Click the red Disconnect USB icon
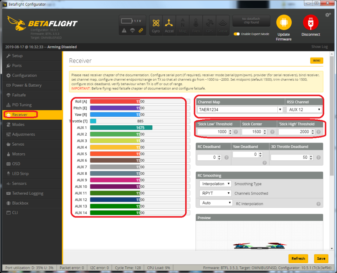 click(x=311, y=22)
